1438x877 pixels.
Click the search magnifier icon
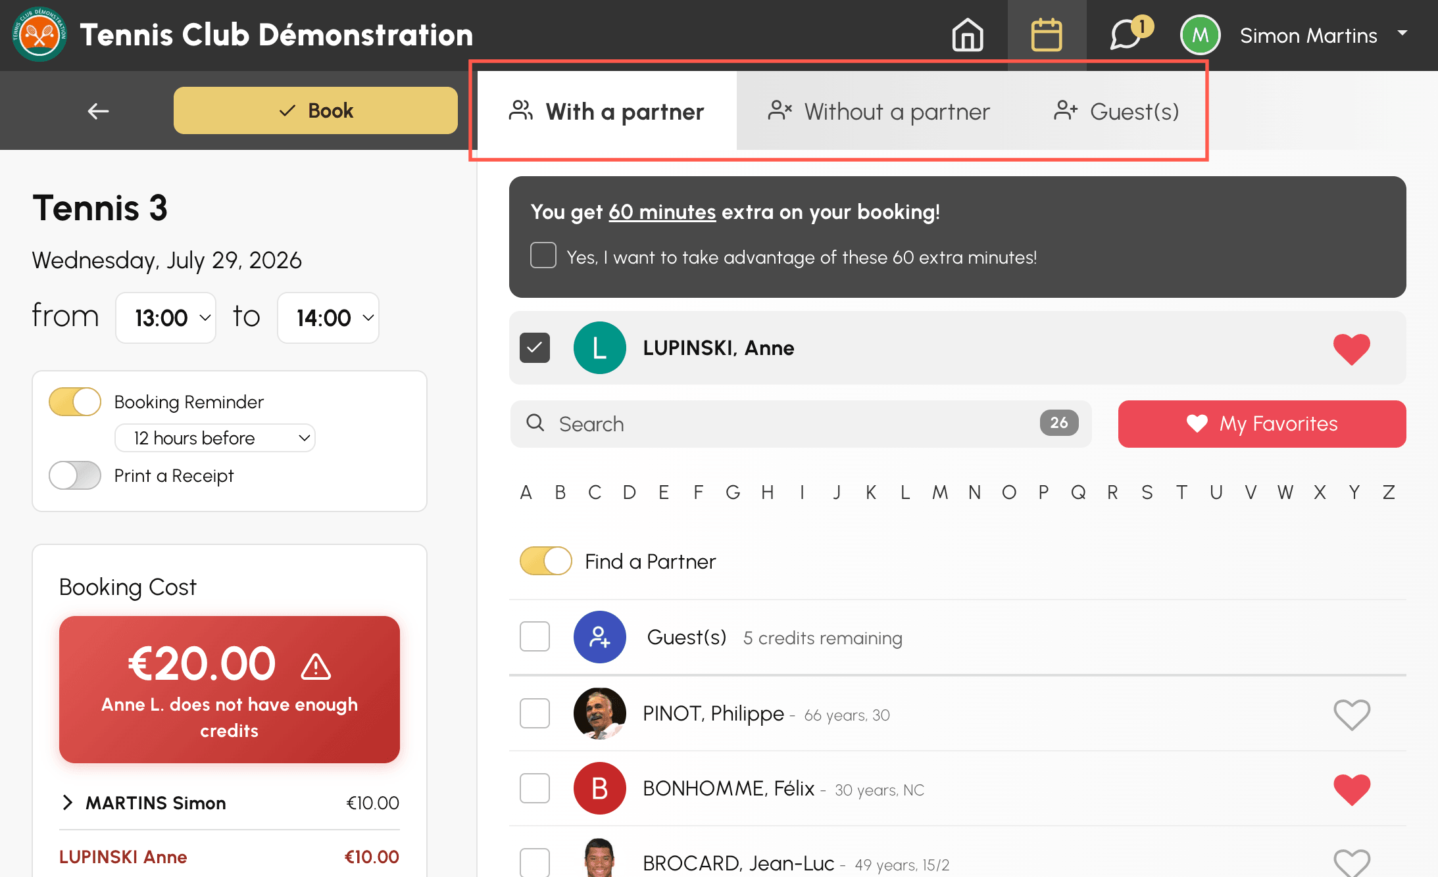535,423
